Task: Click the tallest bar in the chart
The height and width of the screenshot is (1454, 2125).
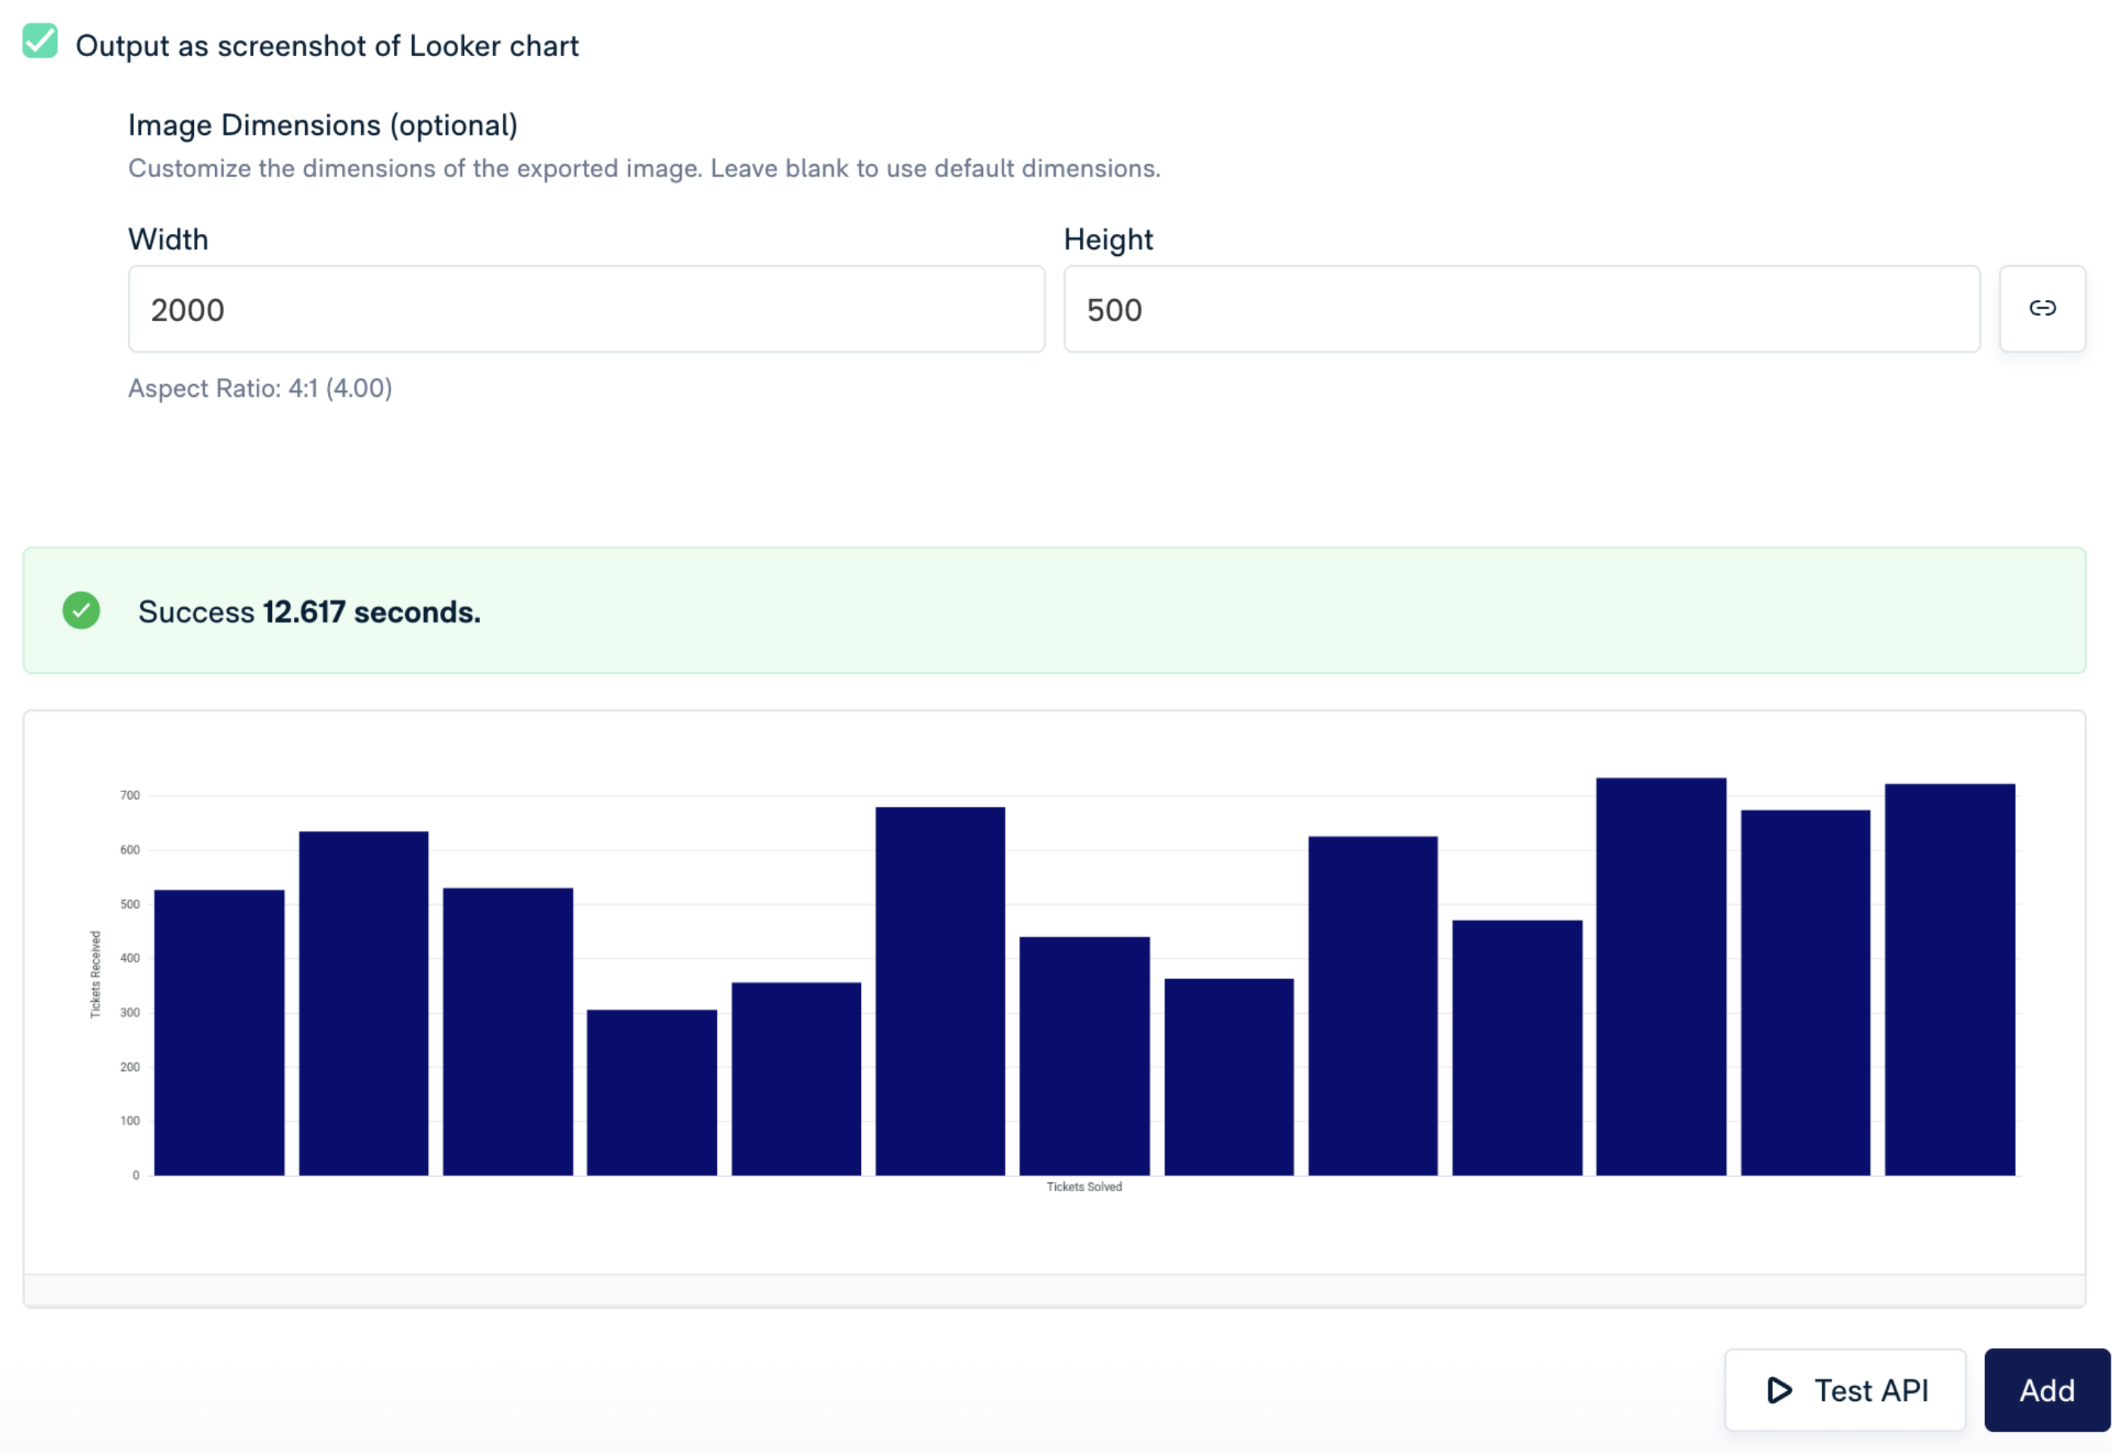Action: 1661,977
